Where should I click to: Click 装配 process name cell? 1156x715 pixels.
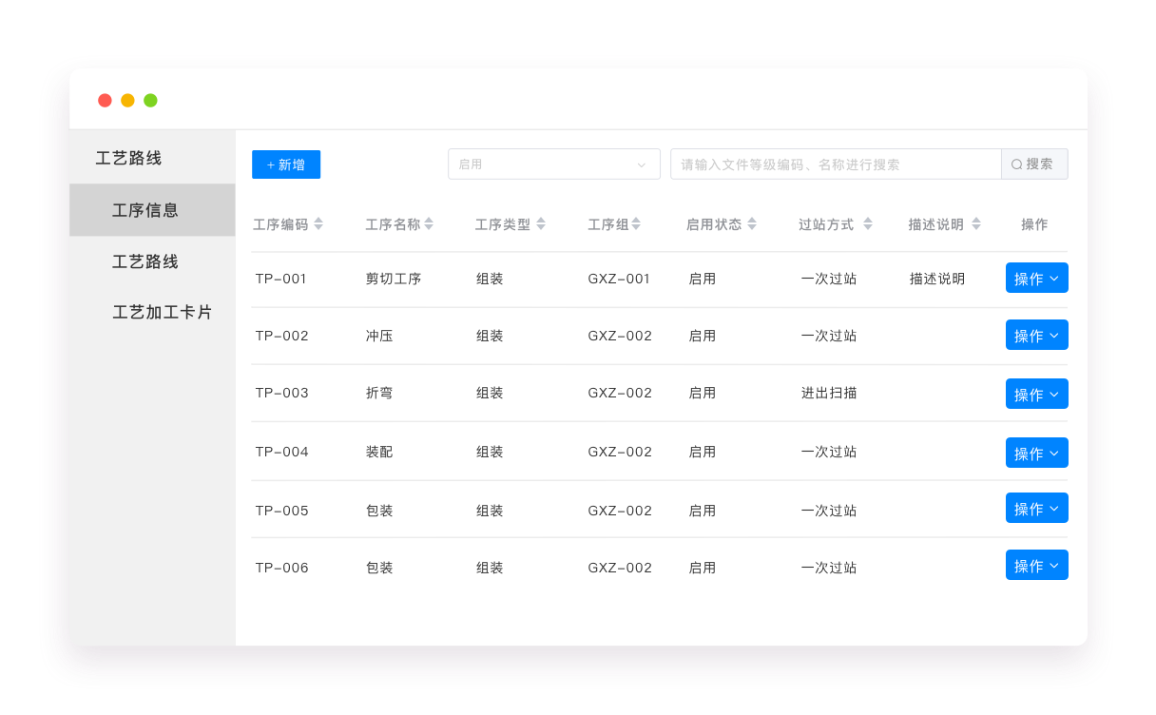379,452
